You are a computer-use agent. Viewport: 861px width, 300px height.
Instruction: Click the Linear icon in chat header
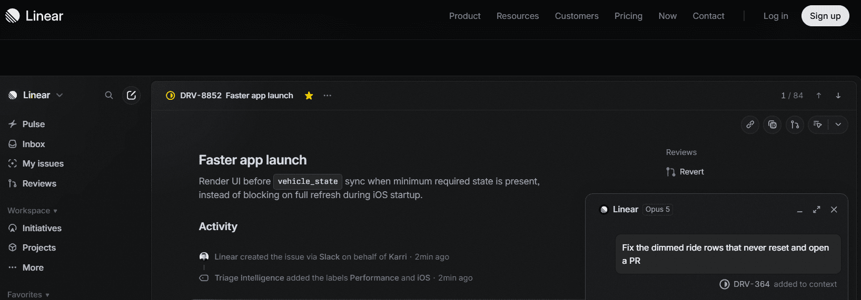pos(604,210)
